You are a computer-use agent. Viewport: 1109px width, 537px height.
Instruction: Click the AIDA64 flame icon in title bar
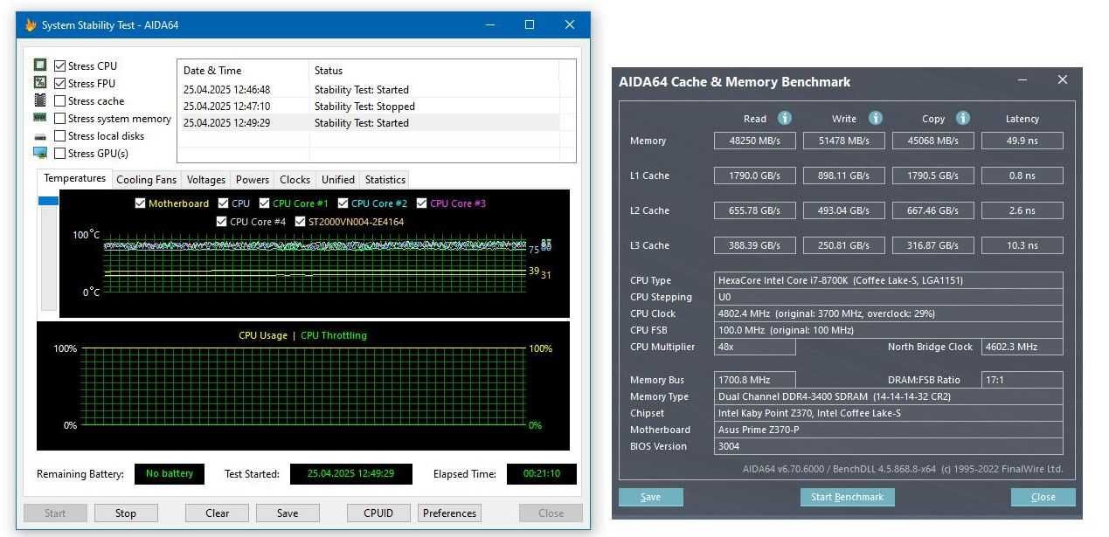tap(31, 24)
